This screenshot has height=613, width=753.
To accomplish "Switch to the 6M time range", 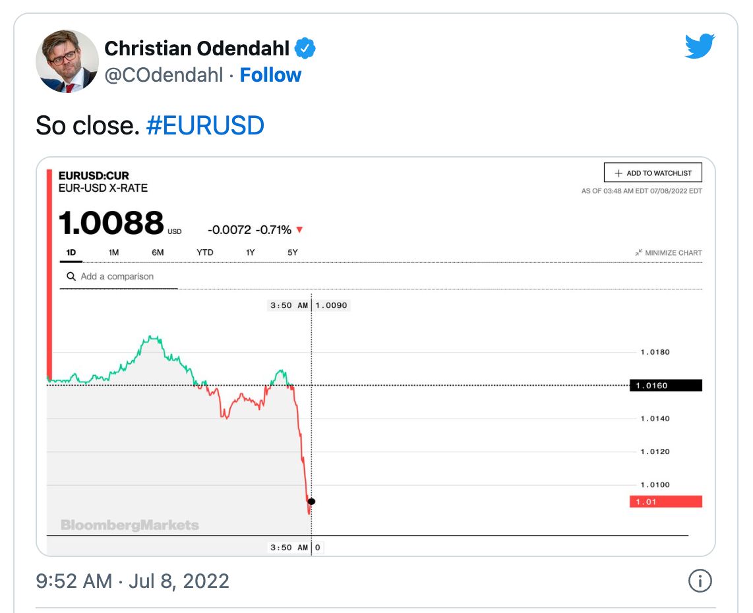I will pyautogui.click(x=158, y=252).
